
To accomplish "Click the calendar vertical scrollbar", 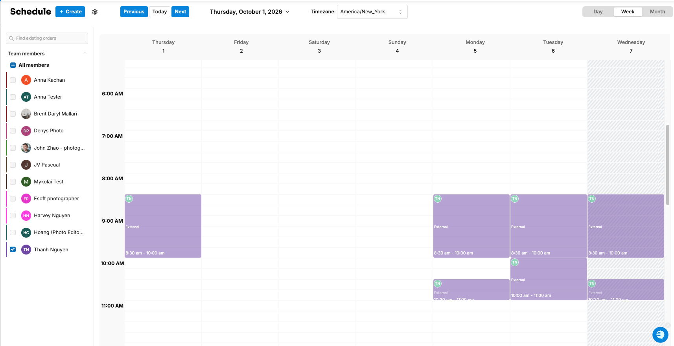I will 667,165.
